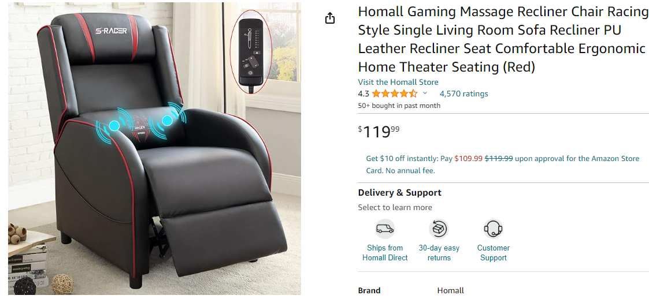
Task: Expand the rating breakdown chevron
Action: [425, 94]
